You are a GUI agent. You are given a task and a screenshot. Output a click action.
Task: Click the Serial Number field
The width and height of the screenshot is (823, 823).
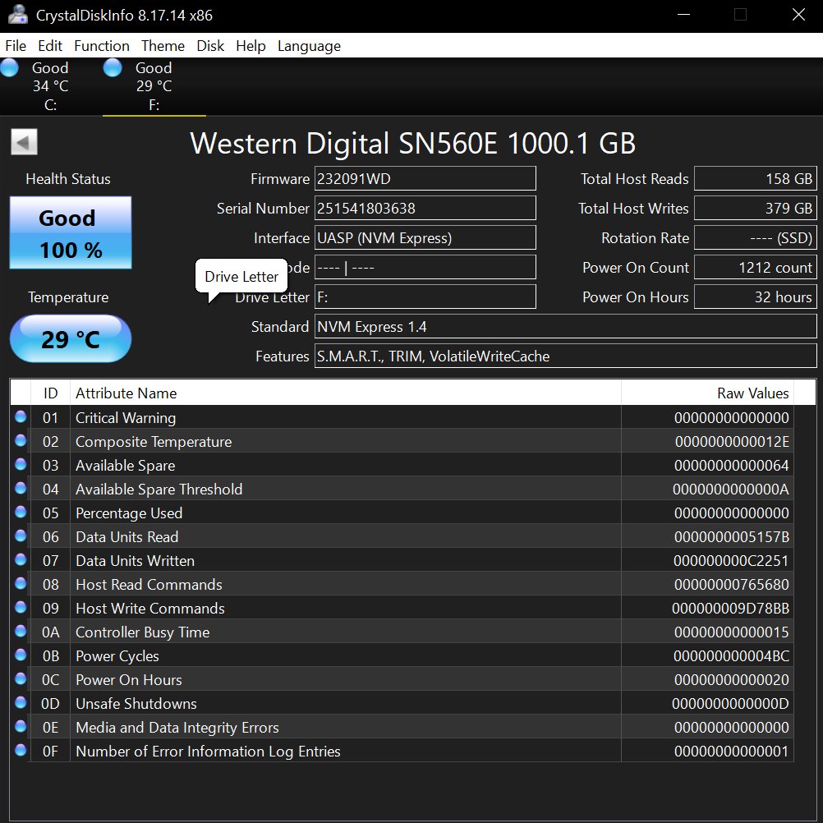425,209
